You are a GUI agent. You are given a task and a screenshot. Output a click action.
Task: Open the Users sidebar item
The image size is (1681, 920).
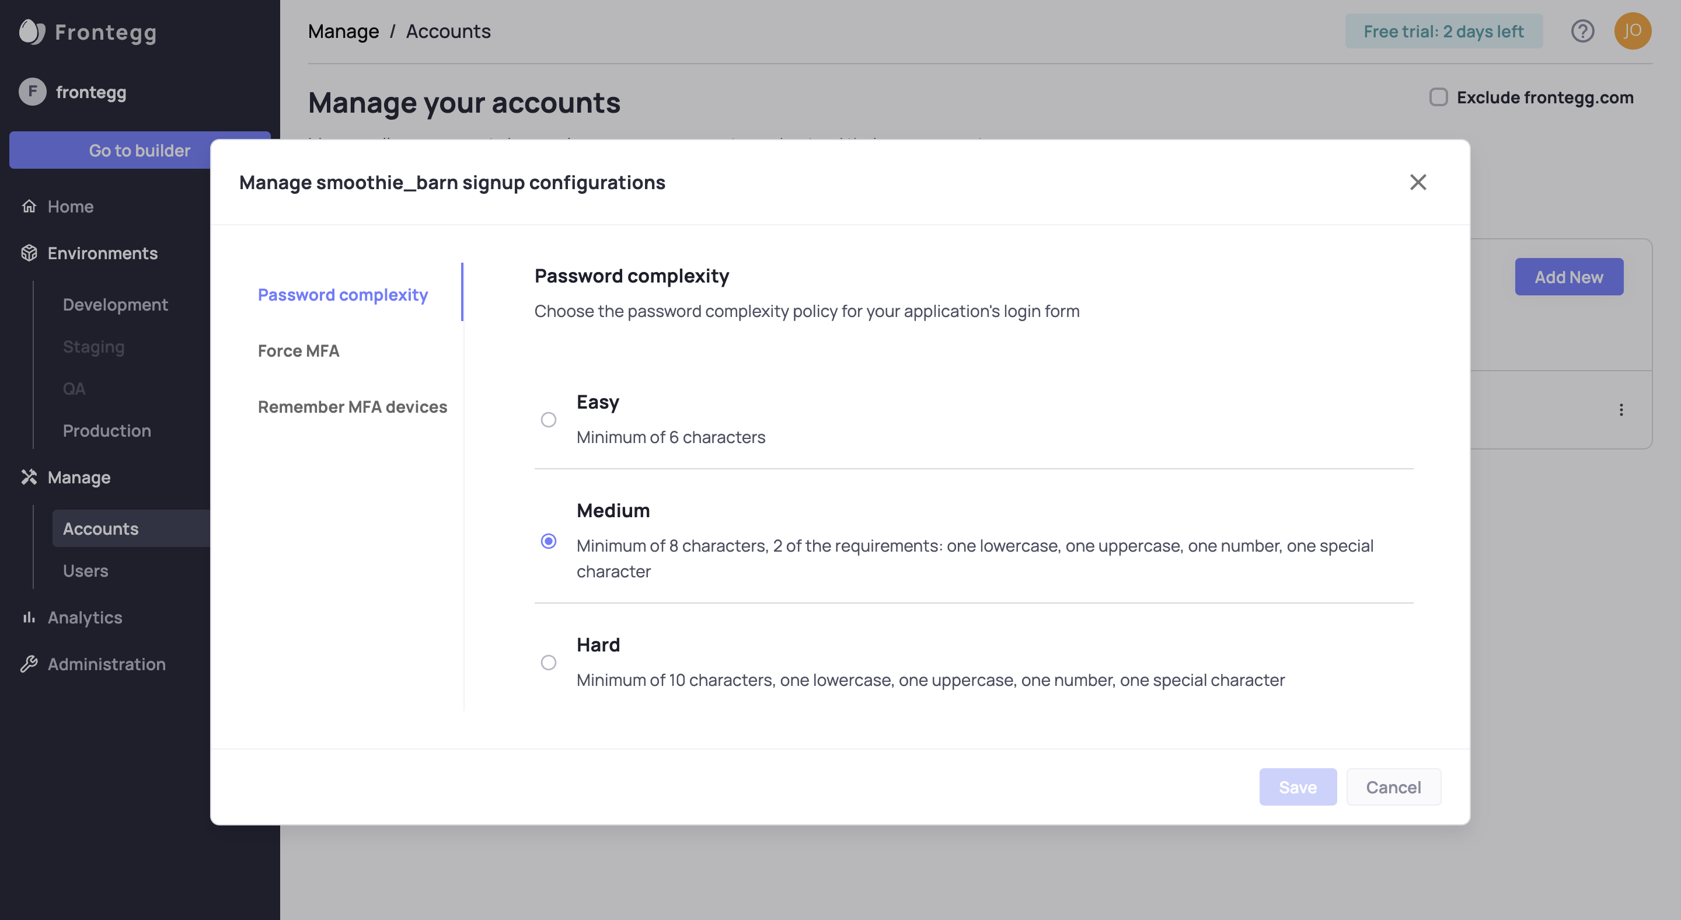[85, 571]
